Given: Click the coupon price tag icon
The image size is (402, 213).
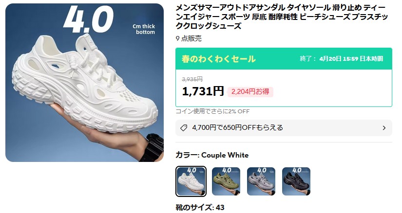Looking at the screenshot, I should coord(184,128).
